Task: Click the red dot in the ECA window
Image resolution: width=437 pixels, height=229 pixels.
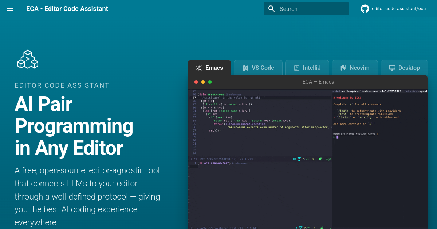Action: pos(196,82)
